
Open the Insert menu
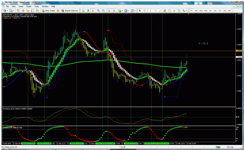[x=21, y=7]
